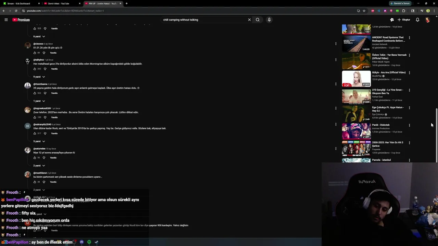438x246 pixels.
Task: Select the PIN UP - Üretim Hatası tab
Action: pos(103,3)
